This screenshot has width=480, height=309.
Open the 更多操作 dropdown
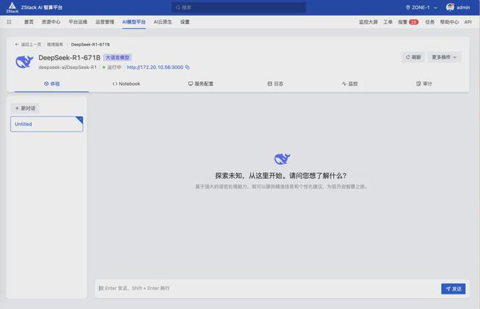pos(445,57)
